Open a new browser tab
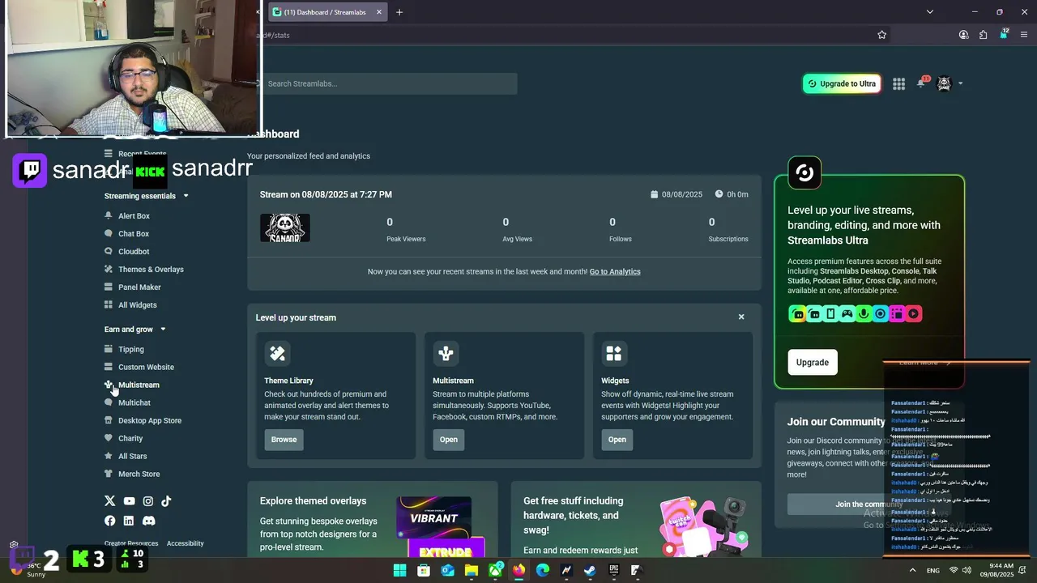 (x=399, y=12)
